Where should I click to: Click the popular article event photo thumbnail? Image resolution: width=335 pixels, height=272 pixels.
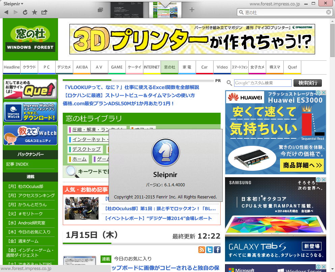click(82, 208)
